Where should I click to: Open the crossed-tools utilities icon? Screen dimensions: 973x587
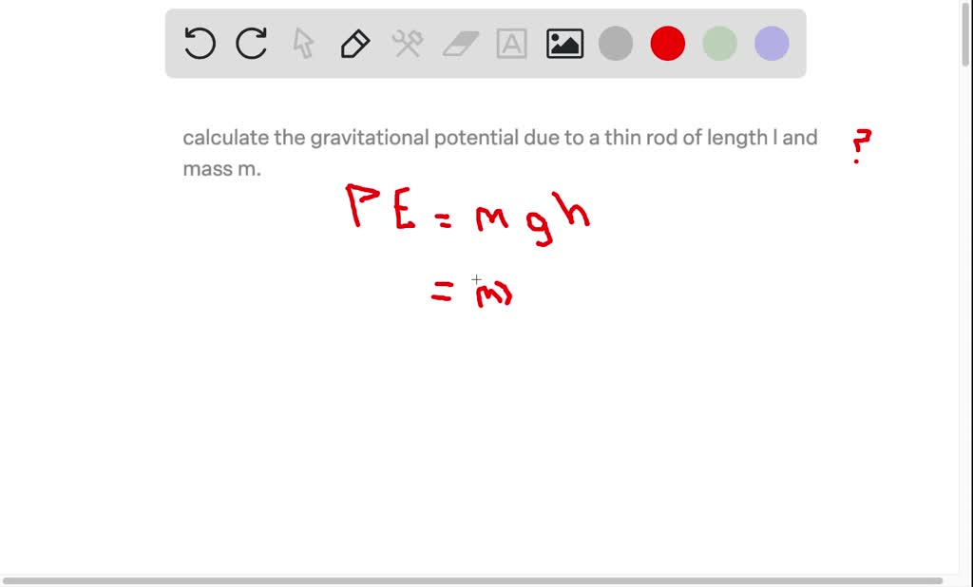(406, 43)
